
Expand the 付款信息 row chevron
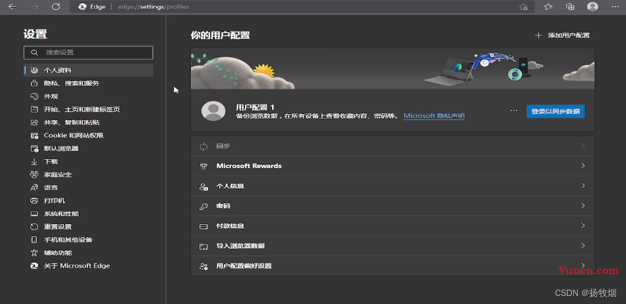(x=583, y=225)
